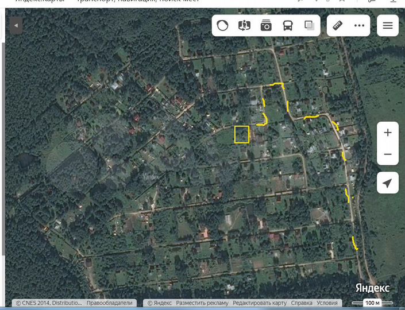This screenshot has width=405, height=310.
Task: Open the Справка help link
Action: (x=302, y=303)
